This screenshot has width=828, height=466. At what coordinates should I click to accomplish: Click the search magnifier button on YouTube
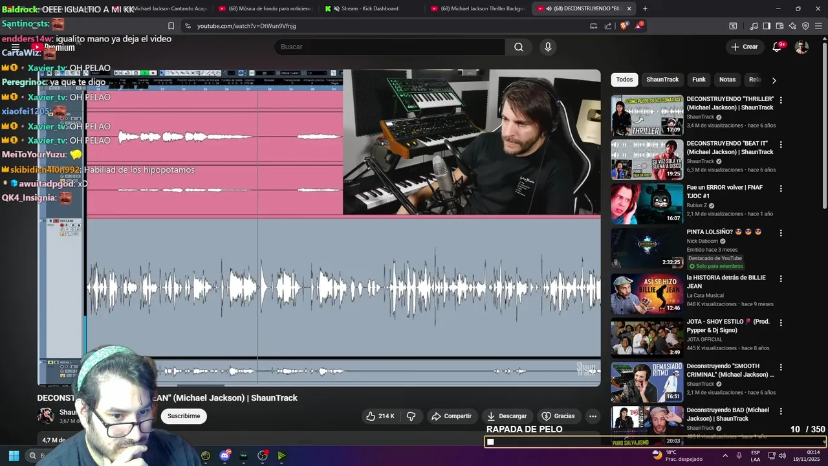pyautogui.click(x=519, y=47)
